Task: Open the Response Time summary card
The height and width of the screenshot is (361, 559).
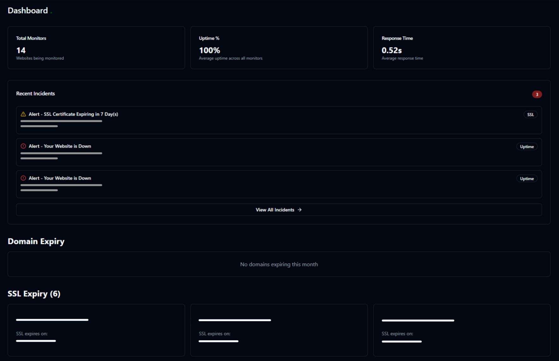Action: tap(462, 48)
